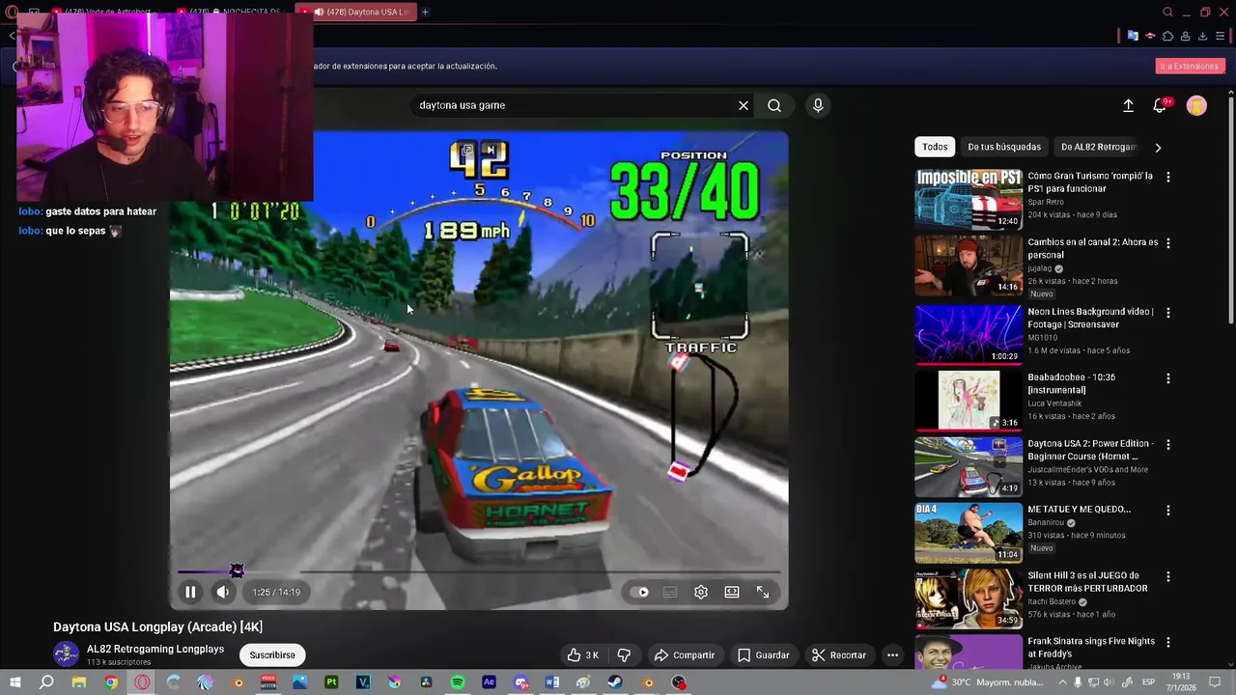Click 'Compartir' share button

[x=684, y=654]
